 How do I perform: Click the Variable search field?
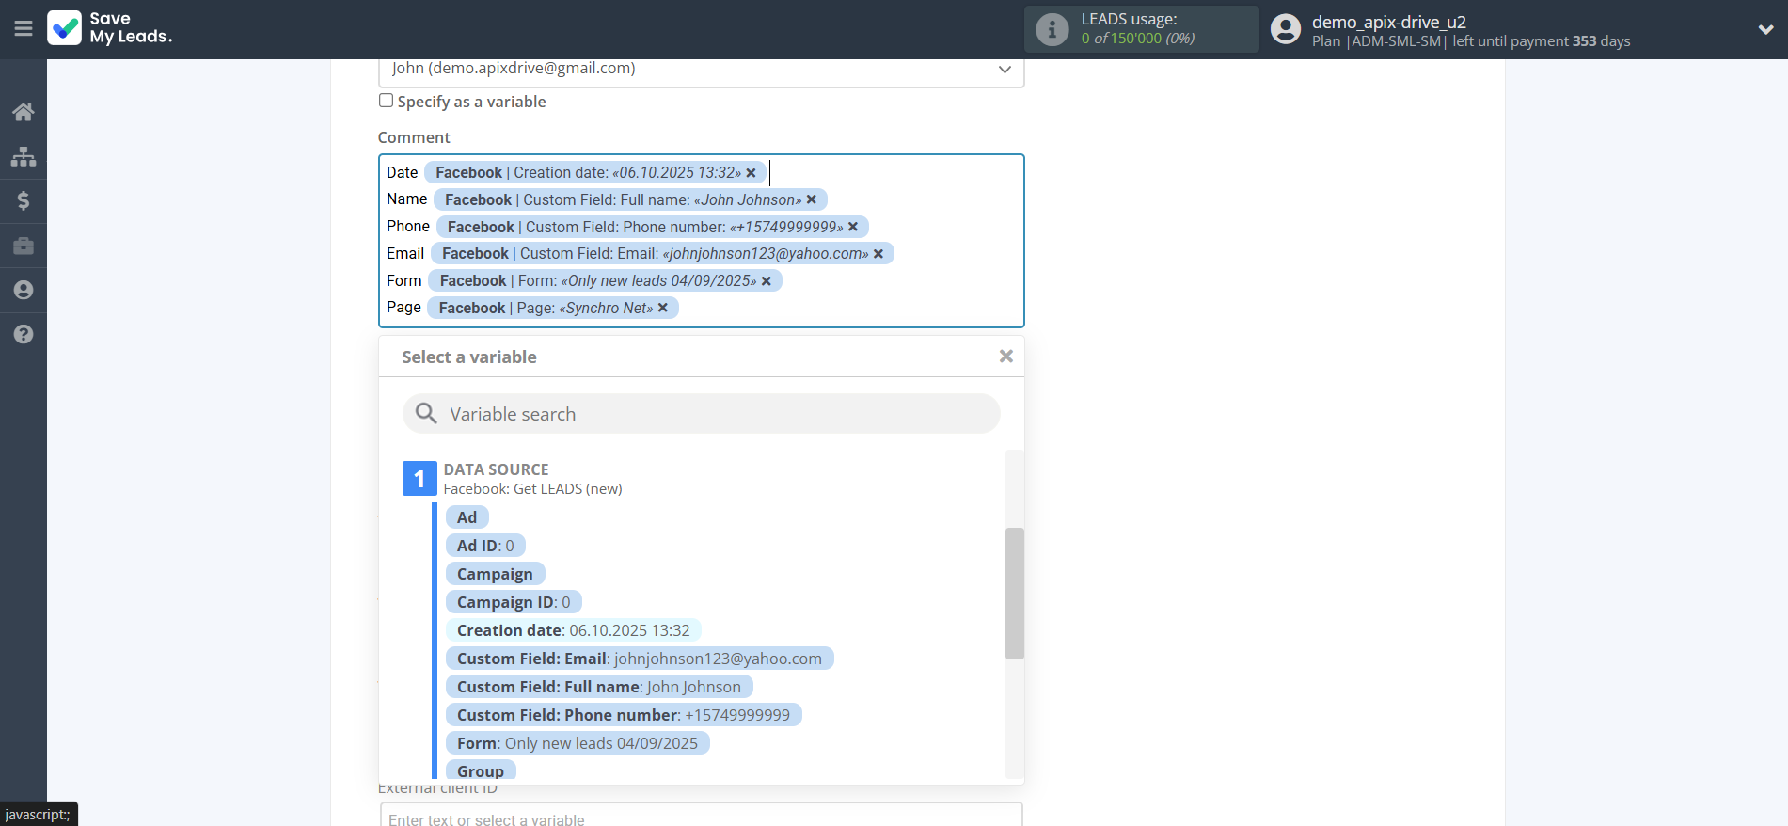[701, 414]
